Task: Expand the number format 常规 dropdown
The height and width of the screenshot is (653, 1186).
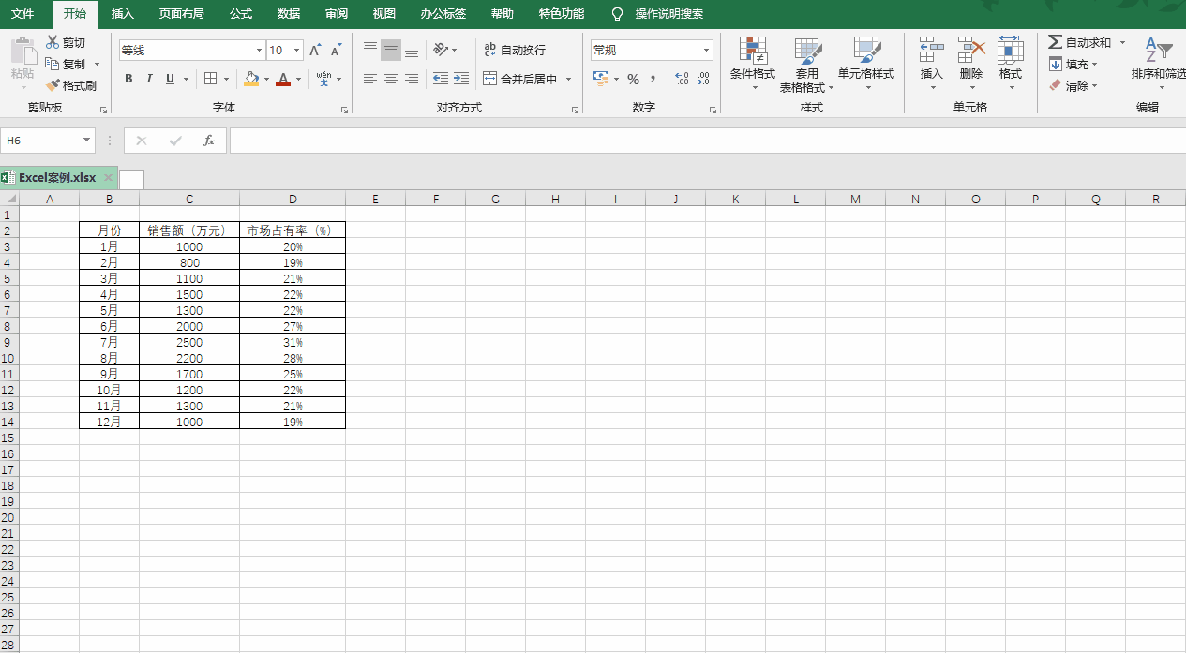Action: point(706,51)
